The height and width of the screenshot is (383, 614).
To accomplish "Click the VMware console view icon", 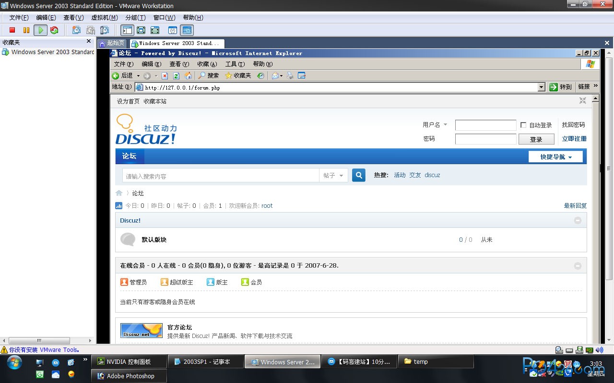I will point(173,30).
